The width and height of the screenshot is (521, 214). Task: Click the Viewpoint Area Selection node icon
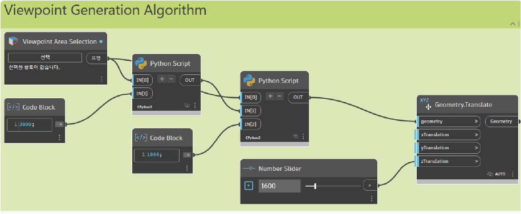[x=14, y=41]
